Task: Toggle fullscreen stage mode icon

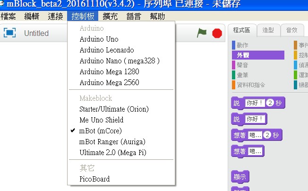Action: (x=9, y=33)
